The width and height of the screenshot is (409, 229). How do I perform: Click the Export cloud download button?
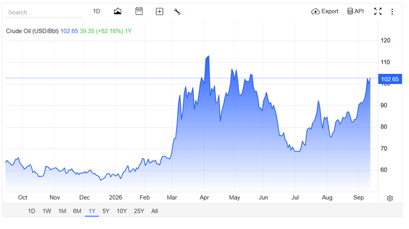click(x=325, y=11)
